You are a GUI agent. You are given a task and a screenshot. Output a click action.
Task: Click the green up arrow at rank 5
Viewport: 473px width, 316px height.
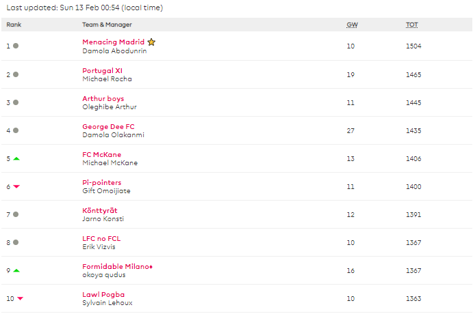16,159
